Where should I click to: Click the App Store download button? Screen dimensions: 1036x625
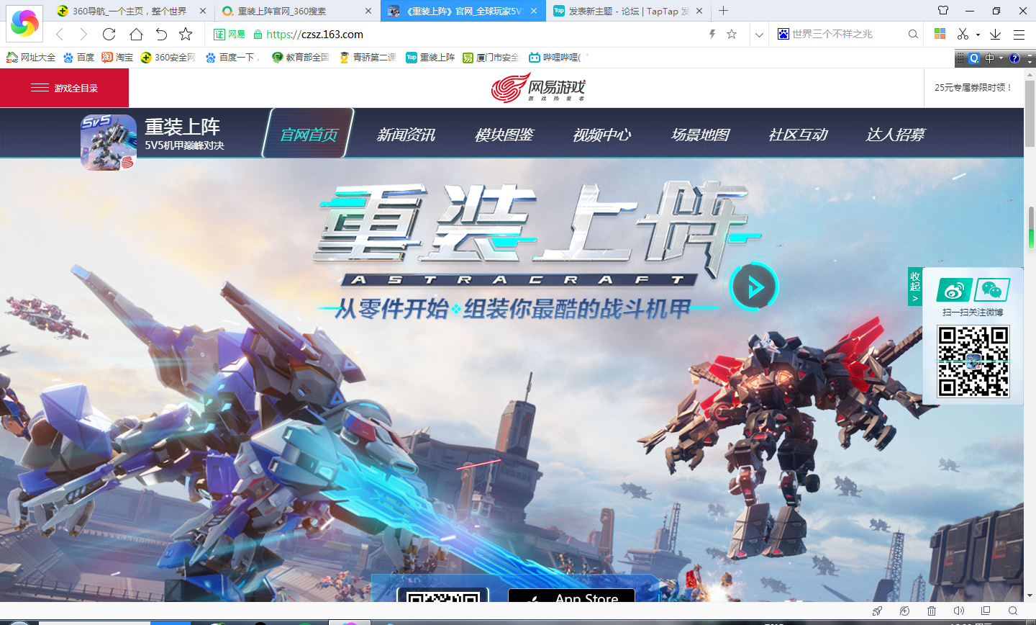click(x=572, y=596)
